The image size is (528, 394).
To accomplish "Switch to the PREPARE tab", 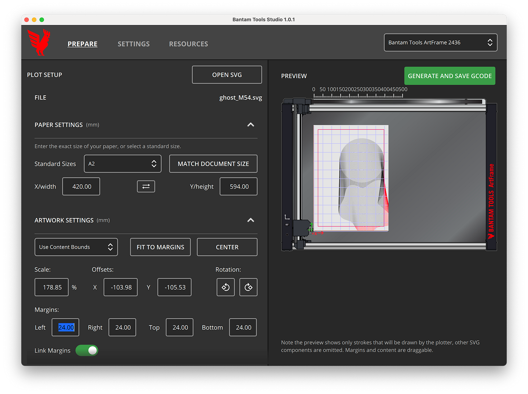I will coord(83,44).
